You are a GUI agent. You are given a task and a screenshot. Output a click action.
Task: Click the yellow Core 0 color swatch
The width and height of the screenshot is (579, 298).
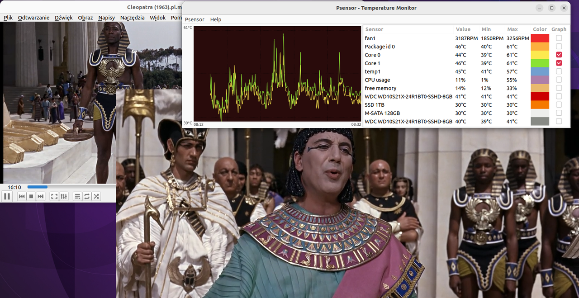coord(540,55)
